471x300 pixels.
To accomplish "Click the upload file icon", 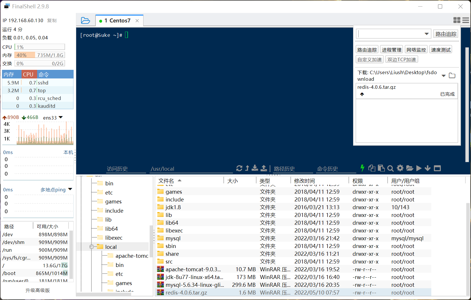I will [264, 168].
